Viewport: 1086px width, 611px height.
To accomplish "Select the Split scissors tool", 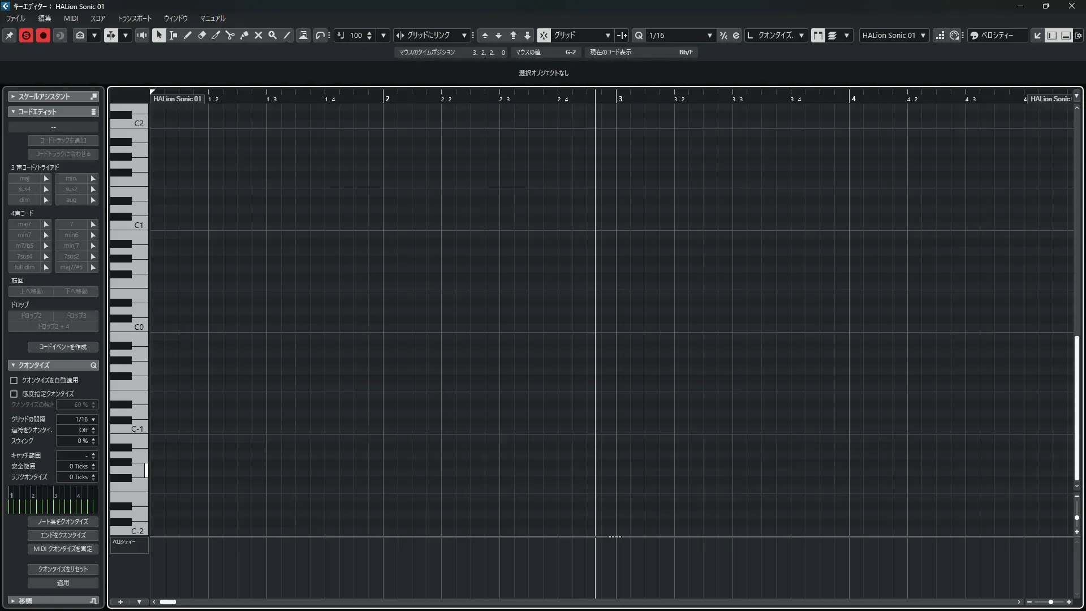I will coord(230,35).
